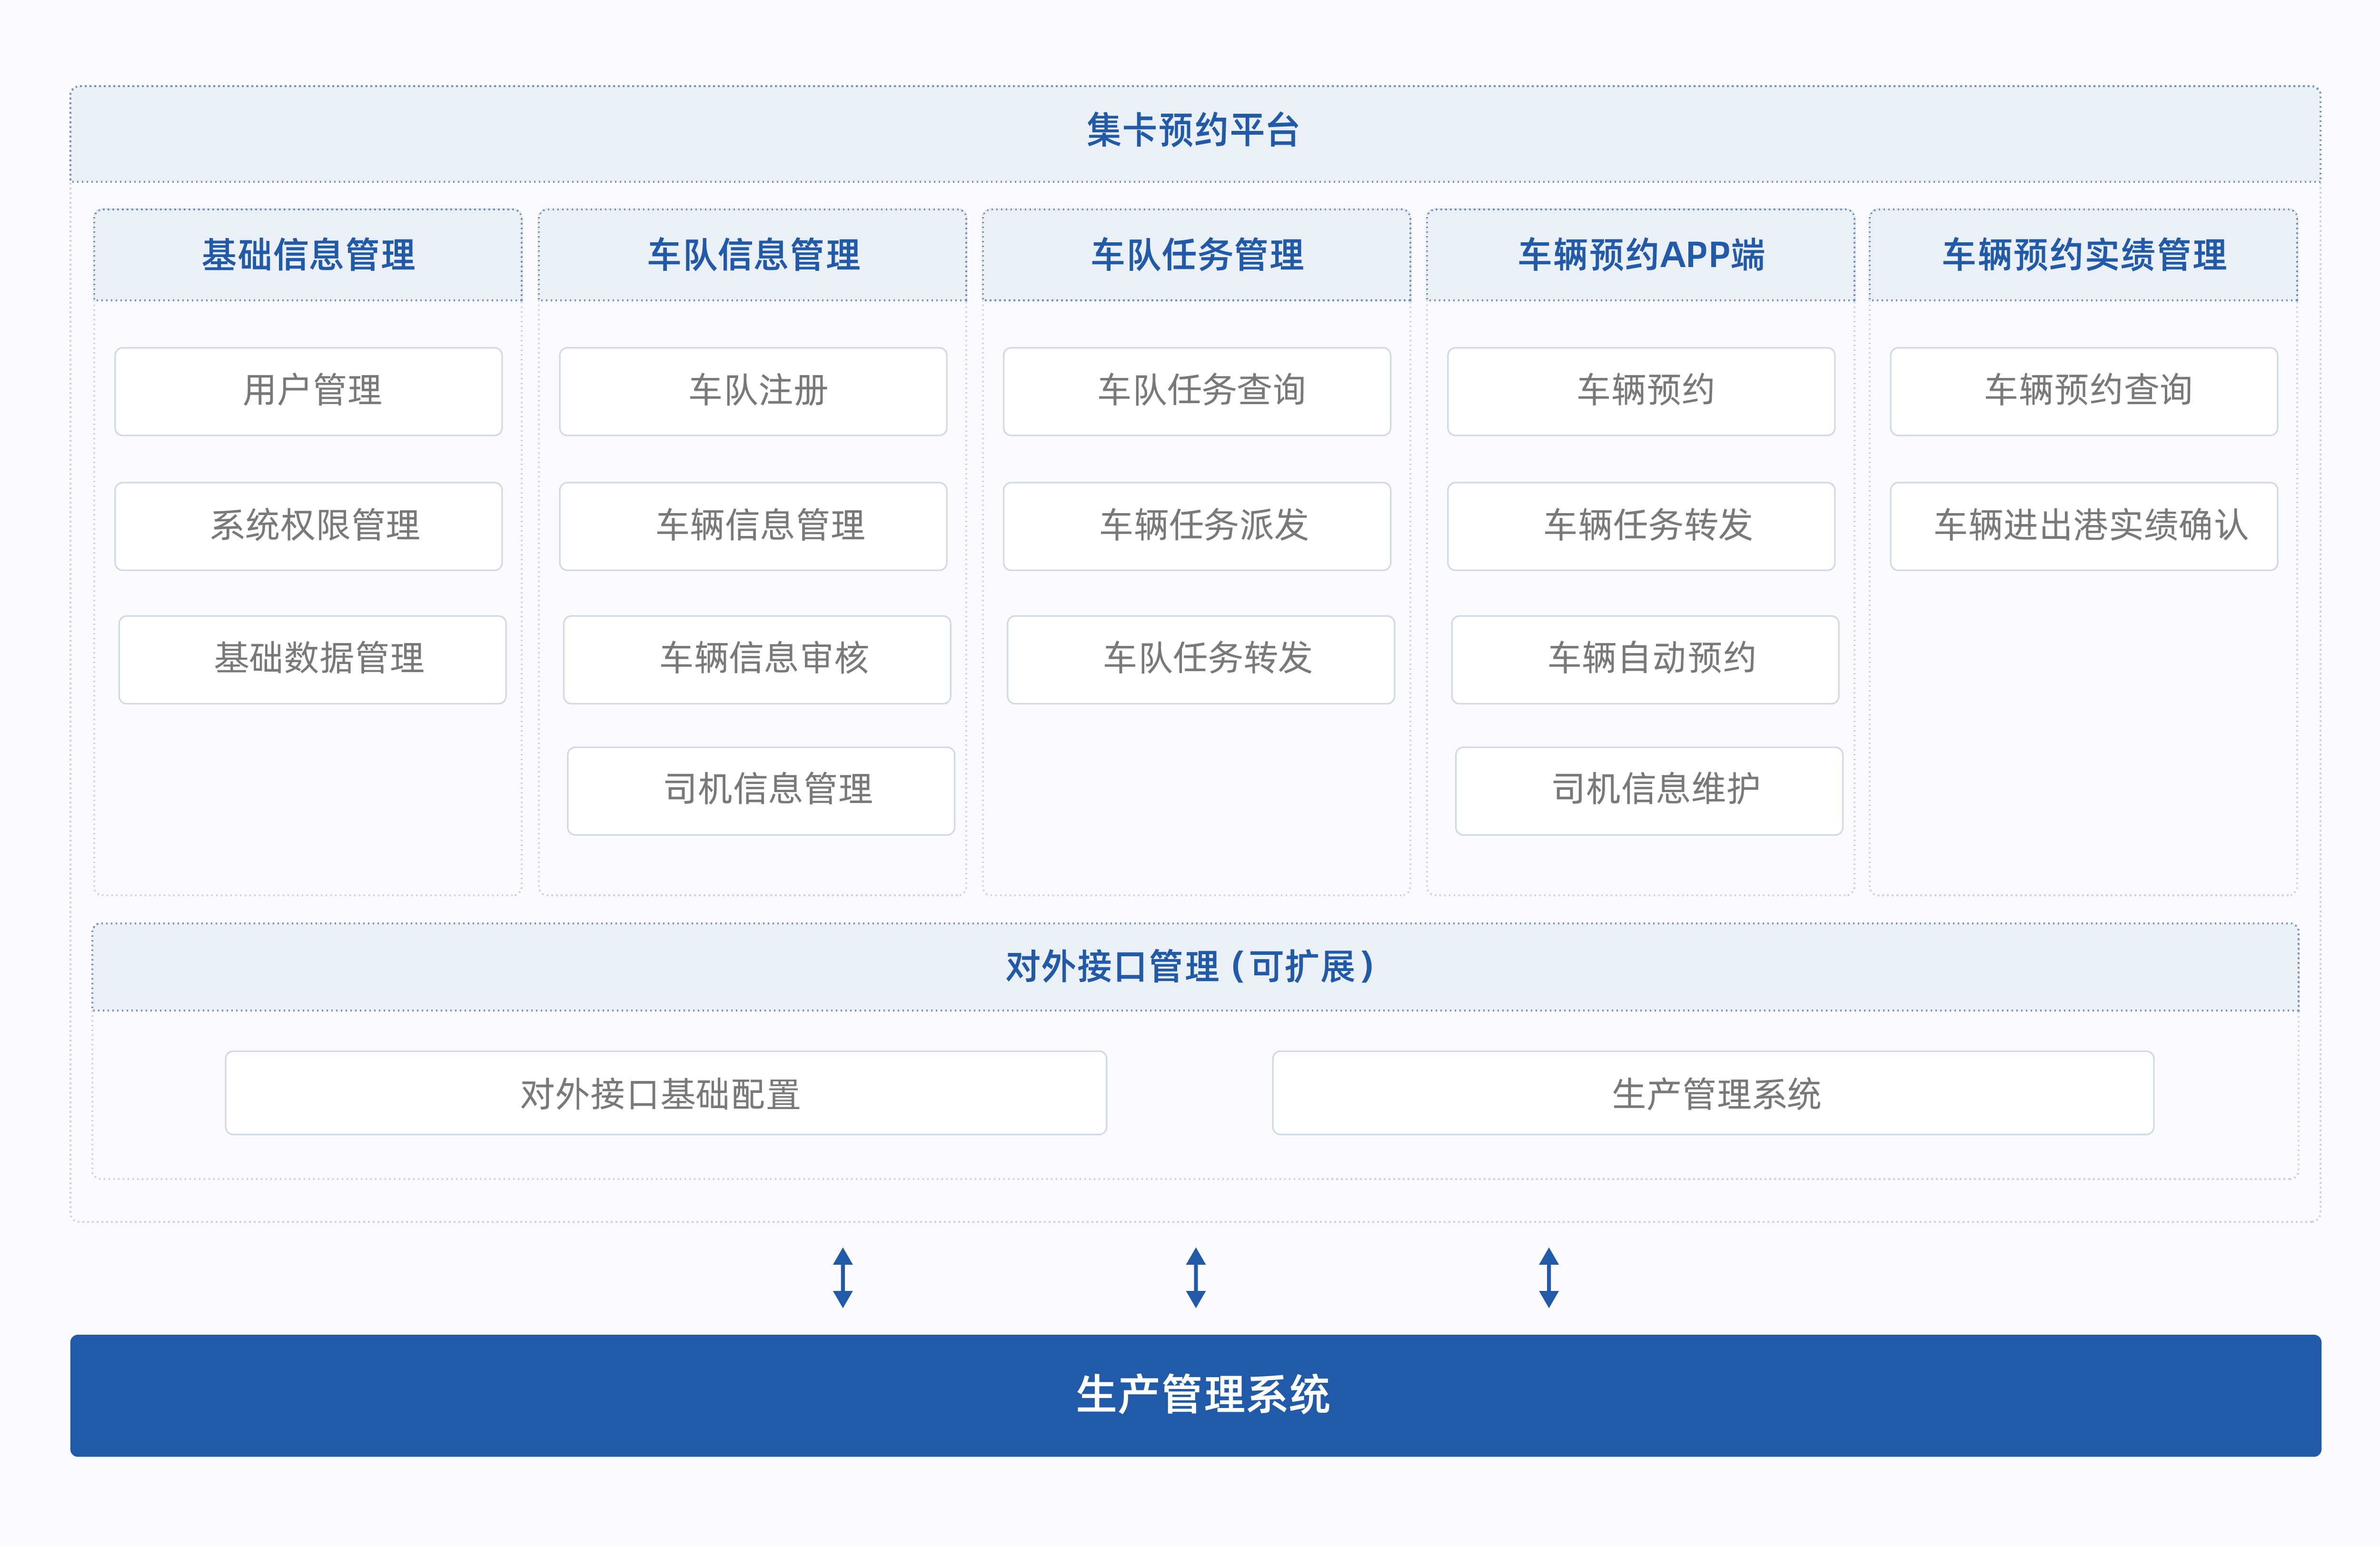This screenshot has height=1547, width=2380.
Task: Click the 车辆进出港实绩确认 box
Action: pos(2084,526)
